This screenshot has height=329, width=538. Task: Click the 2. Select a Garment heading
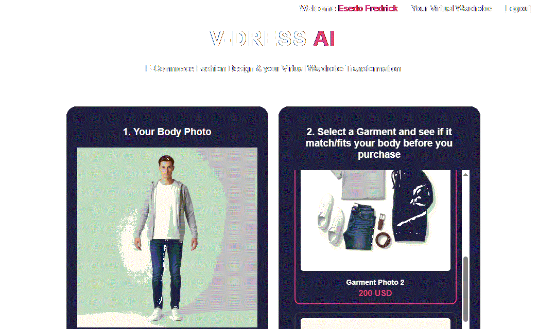point(379,143)
